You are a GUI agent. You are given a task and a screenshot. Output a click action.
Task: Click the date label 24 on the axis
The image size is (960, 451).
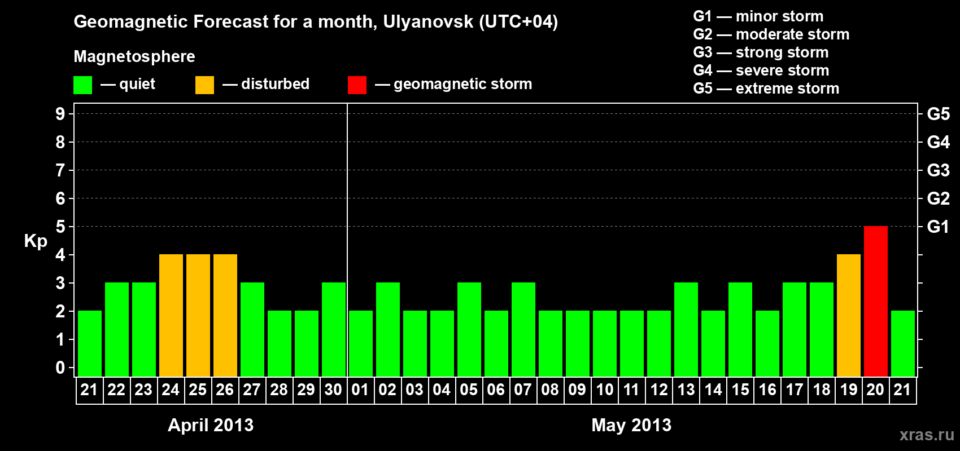click(x=171, y=390)
